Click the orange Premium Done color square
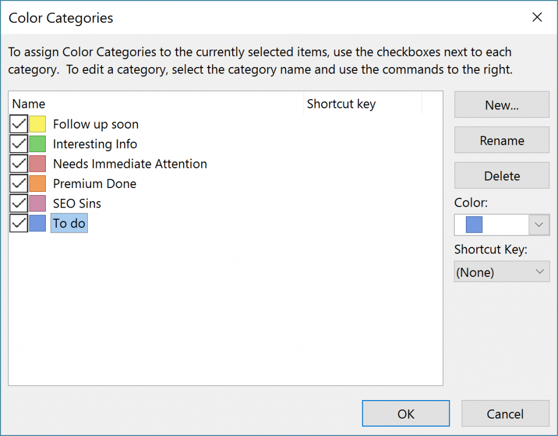Image resolution: width=558 pixels, height=436 pixels. 38,184
